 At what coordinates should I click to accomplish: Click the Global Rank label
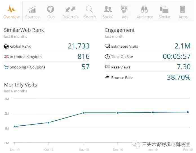click(20, 46)
